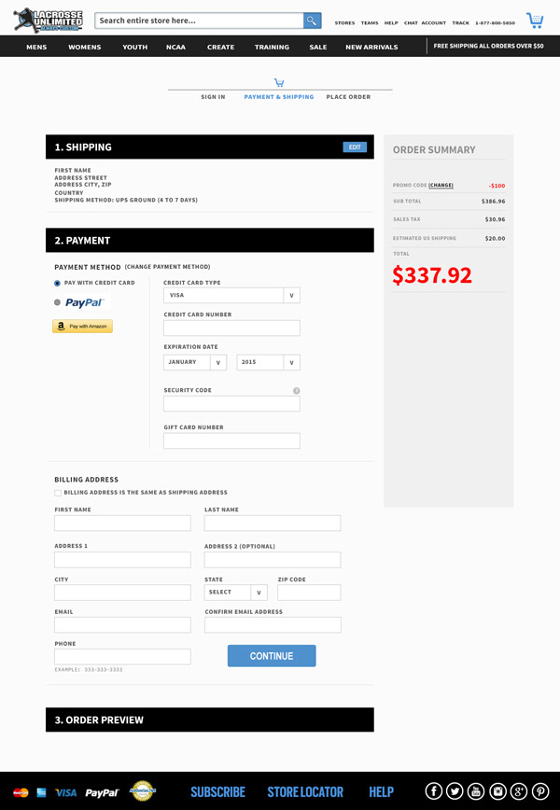Screen dimensions: 560x810
Task: Select the PayPal payment option
Action: click(x=57, y=302)
